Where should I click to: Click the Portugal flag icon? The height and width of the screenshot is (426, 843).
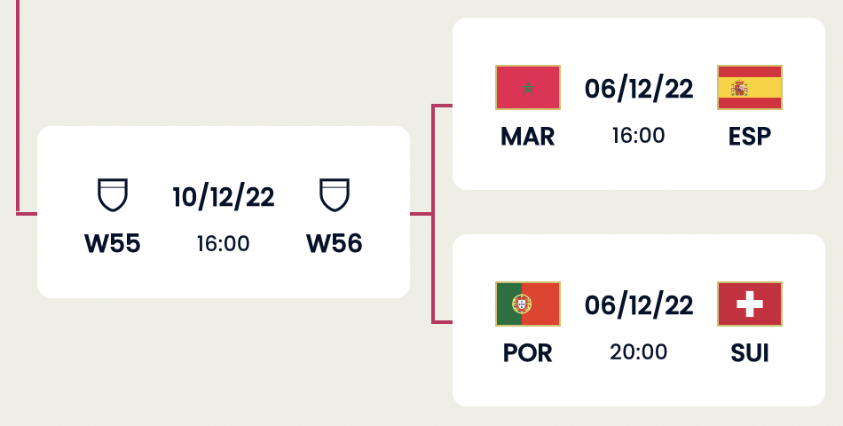tap(527, 304)
